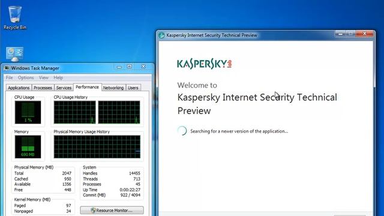Click the Memory 690 MB gauge
This screenshot has height=216, width=384.
click(28, 146)
